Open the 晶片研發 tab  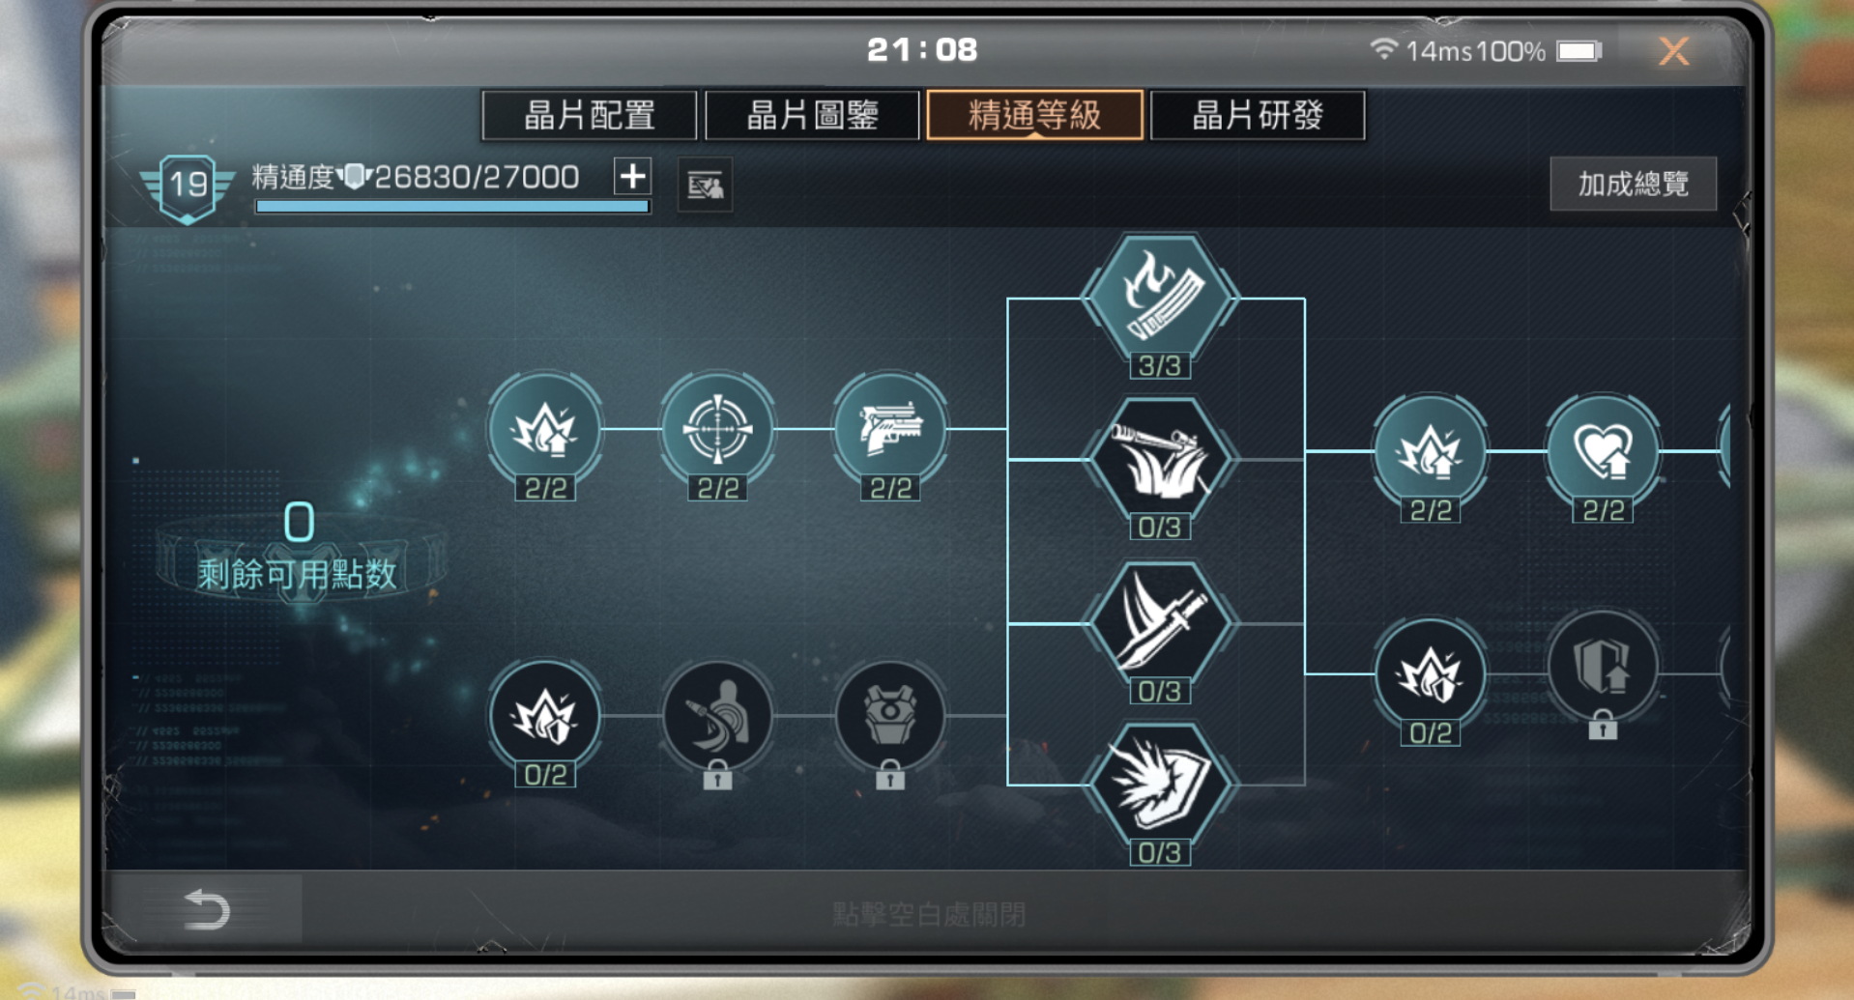click(x=1258, y=116)
